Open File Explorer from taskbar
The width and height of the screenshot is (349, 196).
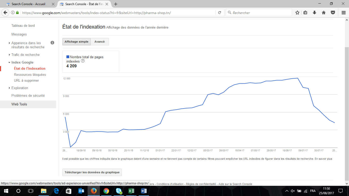coord(44,191)
